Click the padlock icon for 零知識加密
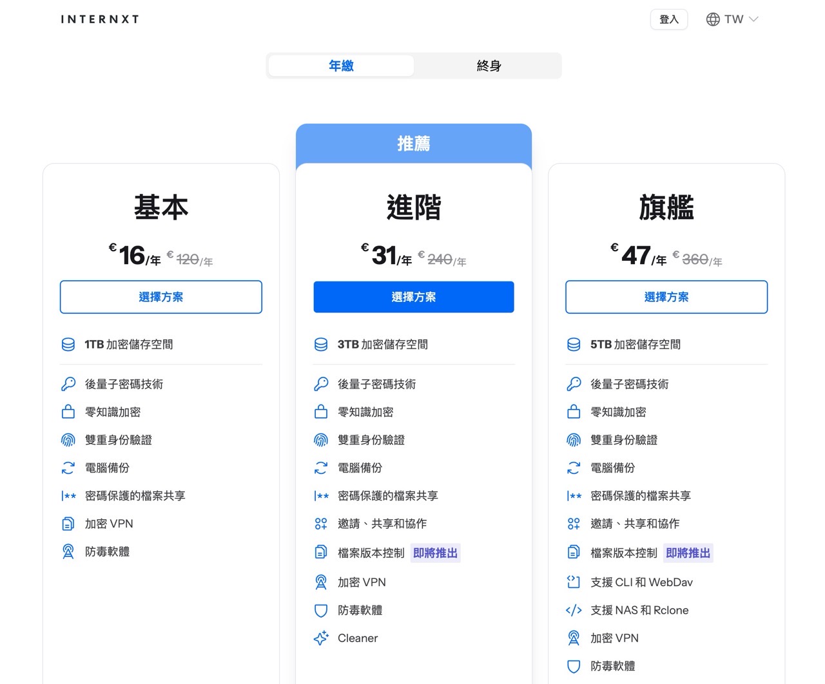825x684 pixels. tap(68, 412)
